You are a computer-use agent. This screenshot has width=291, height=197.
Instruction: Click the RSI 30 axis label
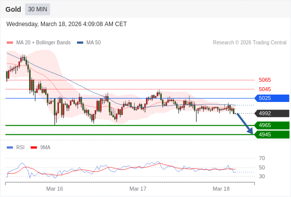(x=262, y=176)
